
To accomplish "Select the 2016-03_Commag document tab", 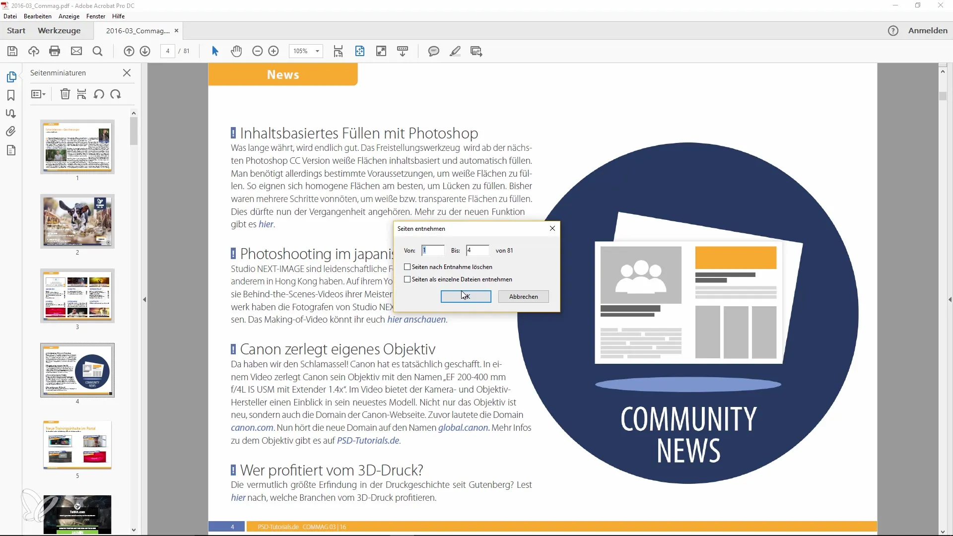I will (x=137, y=31).
